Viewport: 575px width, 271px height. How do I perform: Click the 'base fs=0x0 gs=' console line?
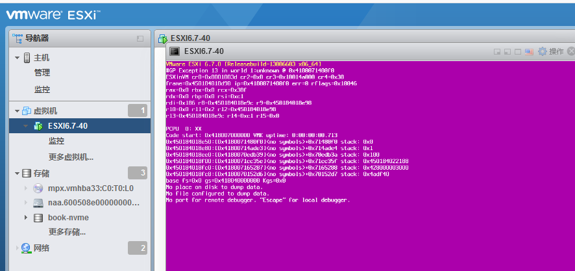click(226, 181)
